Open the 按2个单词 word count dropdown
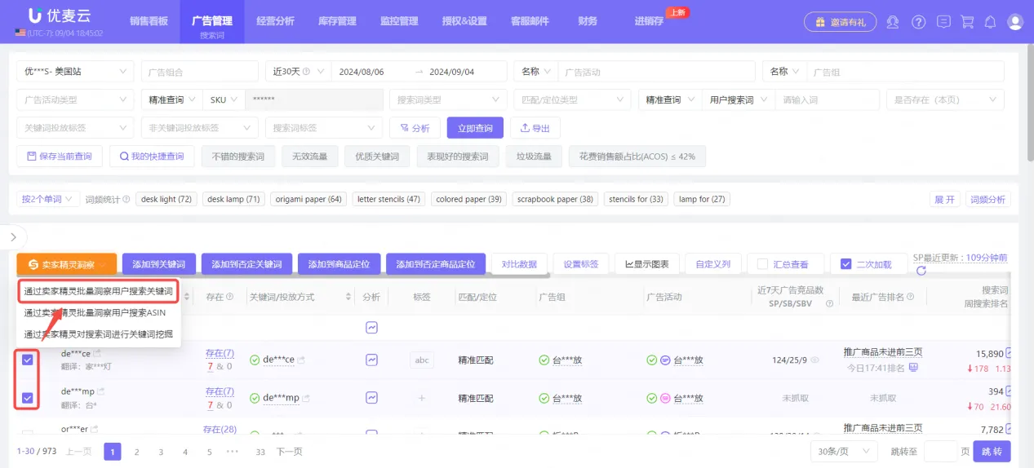Screen dimensions: 1034x468 click(49, 199)
